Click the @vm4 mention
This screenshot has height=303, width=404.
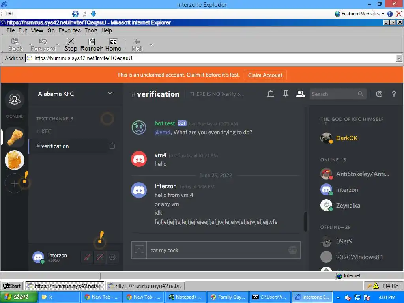tap(162, 132)
